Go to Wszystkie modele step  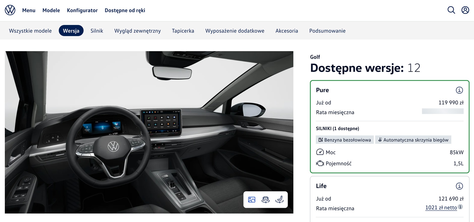pyautogui.click(x=30, y=31)
